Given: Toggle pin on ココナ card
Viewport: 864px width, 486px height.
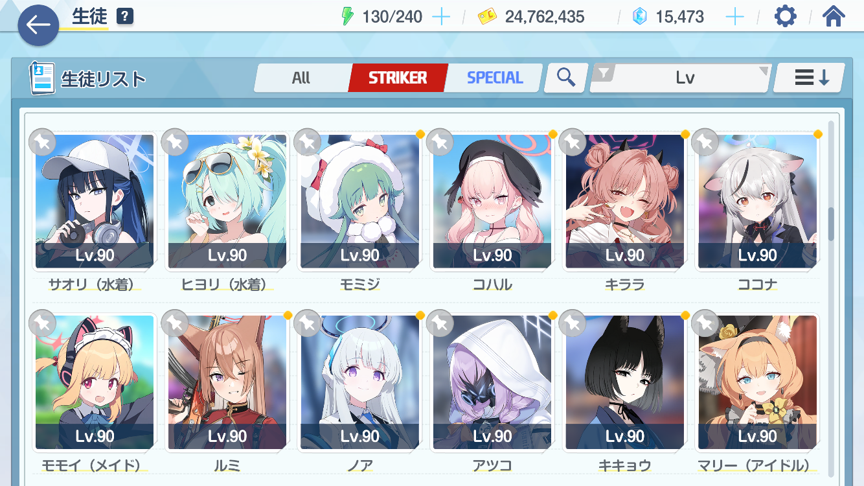Looking at the screenshot, I should click(x=704, y=142).
